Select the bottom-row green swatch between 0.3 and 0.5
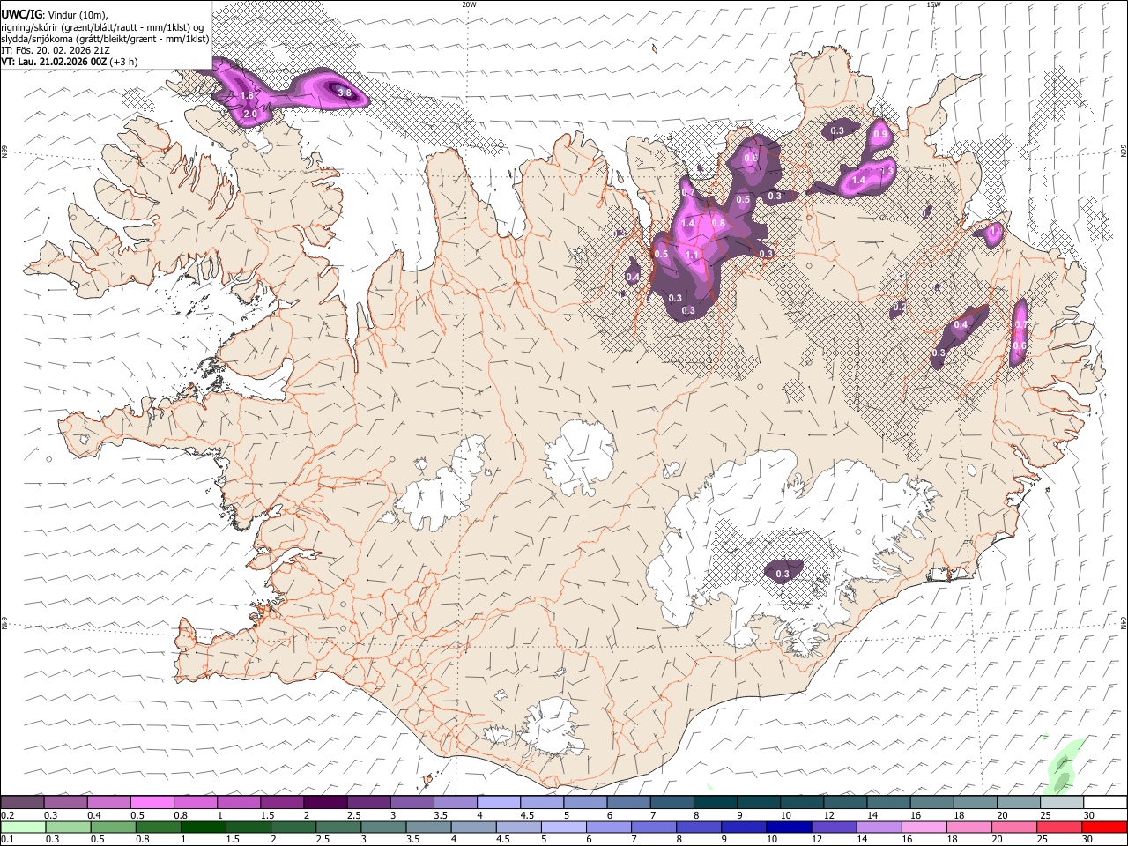The width and height of the screenshot is (1128, 846). pyautogui.click(x=67, y=827)
